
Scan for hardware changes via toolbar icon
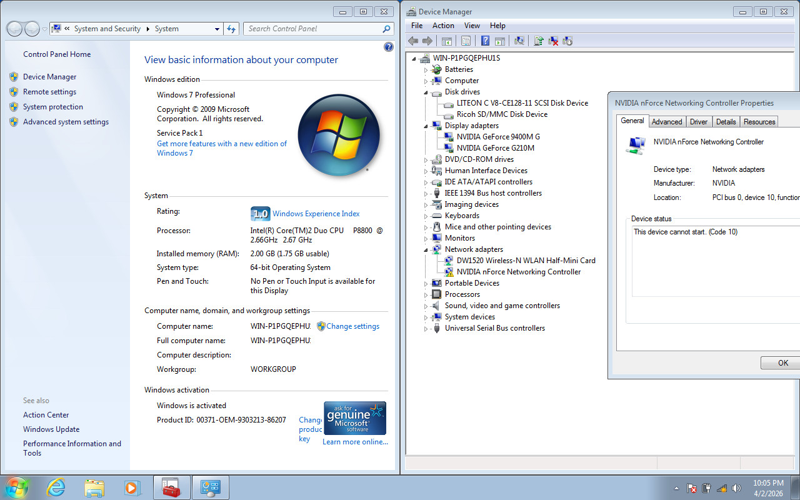click(519, 41)
